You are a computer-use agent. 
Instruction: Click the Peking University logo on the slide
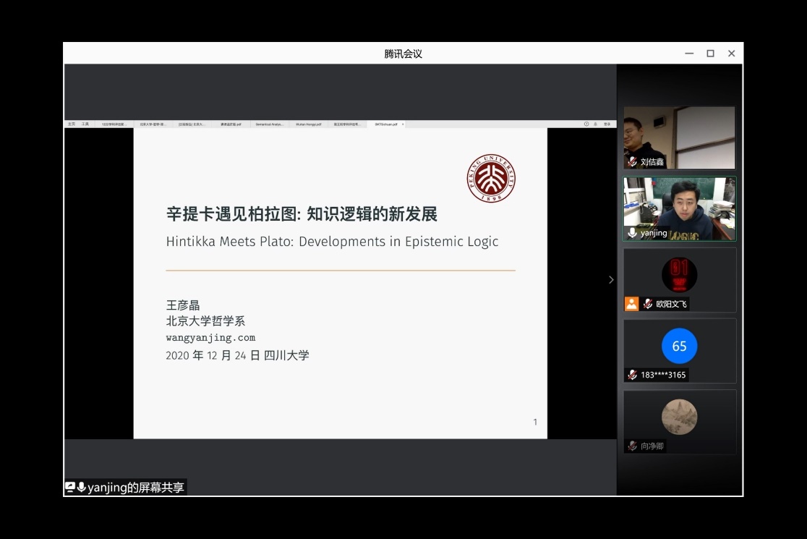491,179
